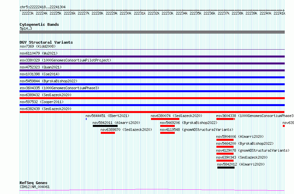
Task: Open the nsv4119548 (gnomADStructuralVariants) label
Action: pyautogui.click(x=197, y=130)
